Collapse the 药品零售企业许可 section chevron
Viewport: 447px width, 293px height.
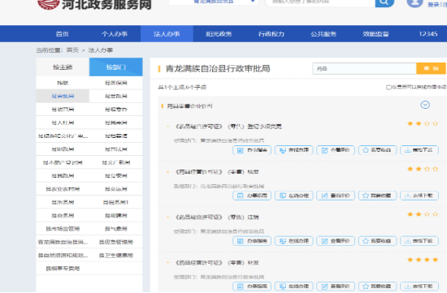click(425, 105)
